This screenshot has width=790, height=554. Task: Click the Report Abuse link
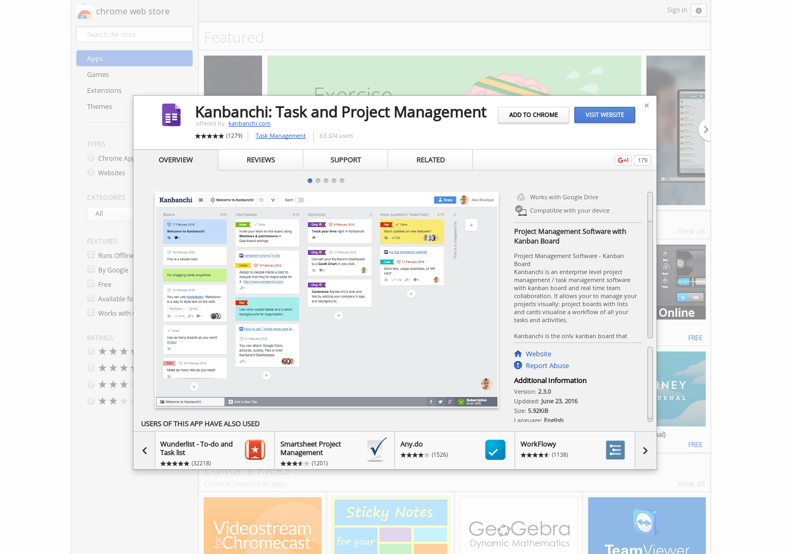[x=547, y=365]
